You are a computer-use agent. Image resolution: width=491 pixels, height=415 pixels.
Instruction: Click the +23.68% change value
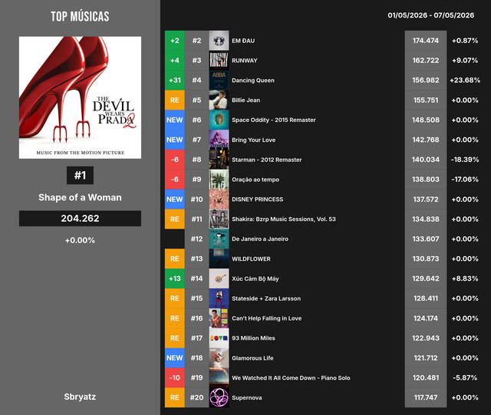(x=465, y=81)
